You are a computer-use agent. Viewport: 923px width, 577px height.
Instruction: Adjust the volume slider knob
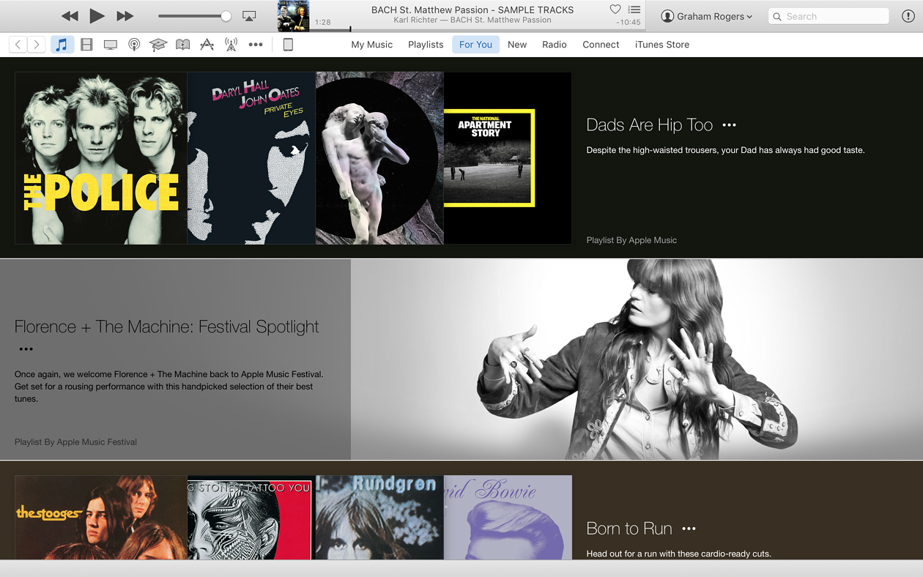coord(226,16)
